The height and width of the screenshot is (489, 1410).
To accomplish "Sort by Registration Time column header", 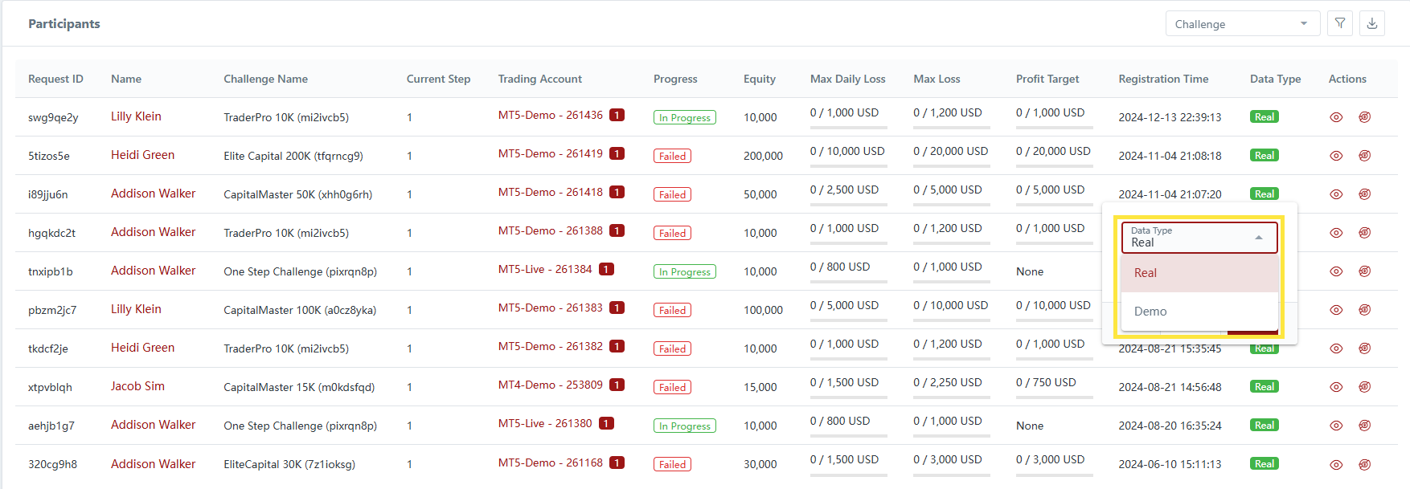I will click(1163, 79).
